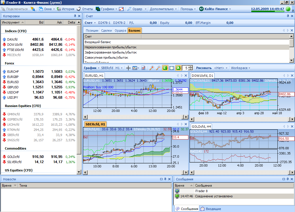The height and width of the screenshot is (212, 295).
Task: Pin the Новости news panel
Action: click(x=165, y=179)
